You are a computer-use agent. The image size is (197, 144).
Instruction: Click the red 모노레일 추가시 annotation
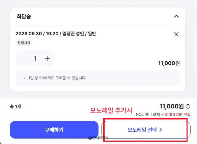(111, 110)
